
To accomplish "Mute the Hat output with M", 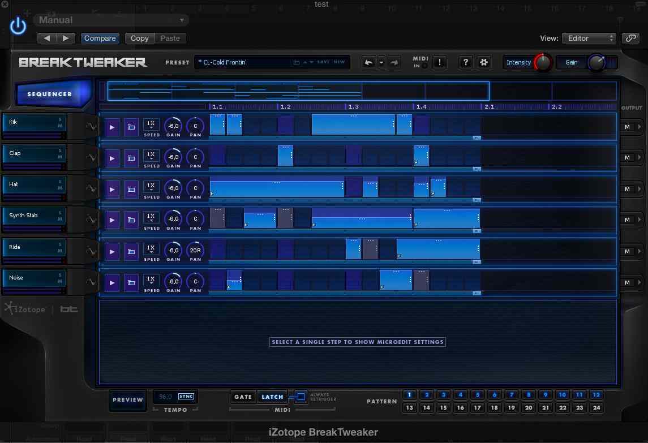I will [x=627, y=190].
